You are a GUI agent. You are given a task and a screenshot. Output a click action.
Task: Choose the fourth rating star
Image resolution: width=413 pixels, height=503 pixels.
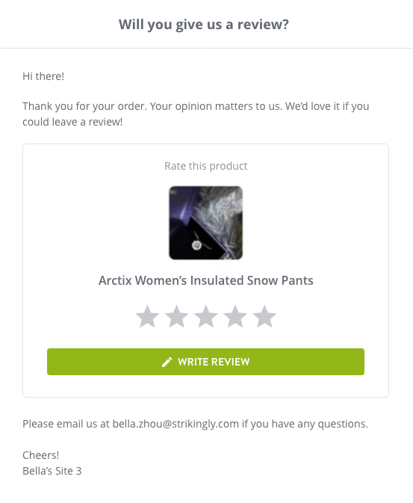235,316
